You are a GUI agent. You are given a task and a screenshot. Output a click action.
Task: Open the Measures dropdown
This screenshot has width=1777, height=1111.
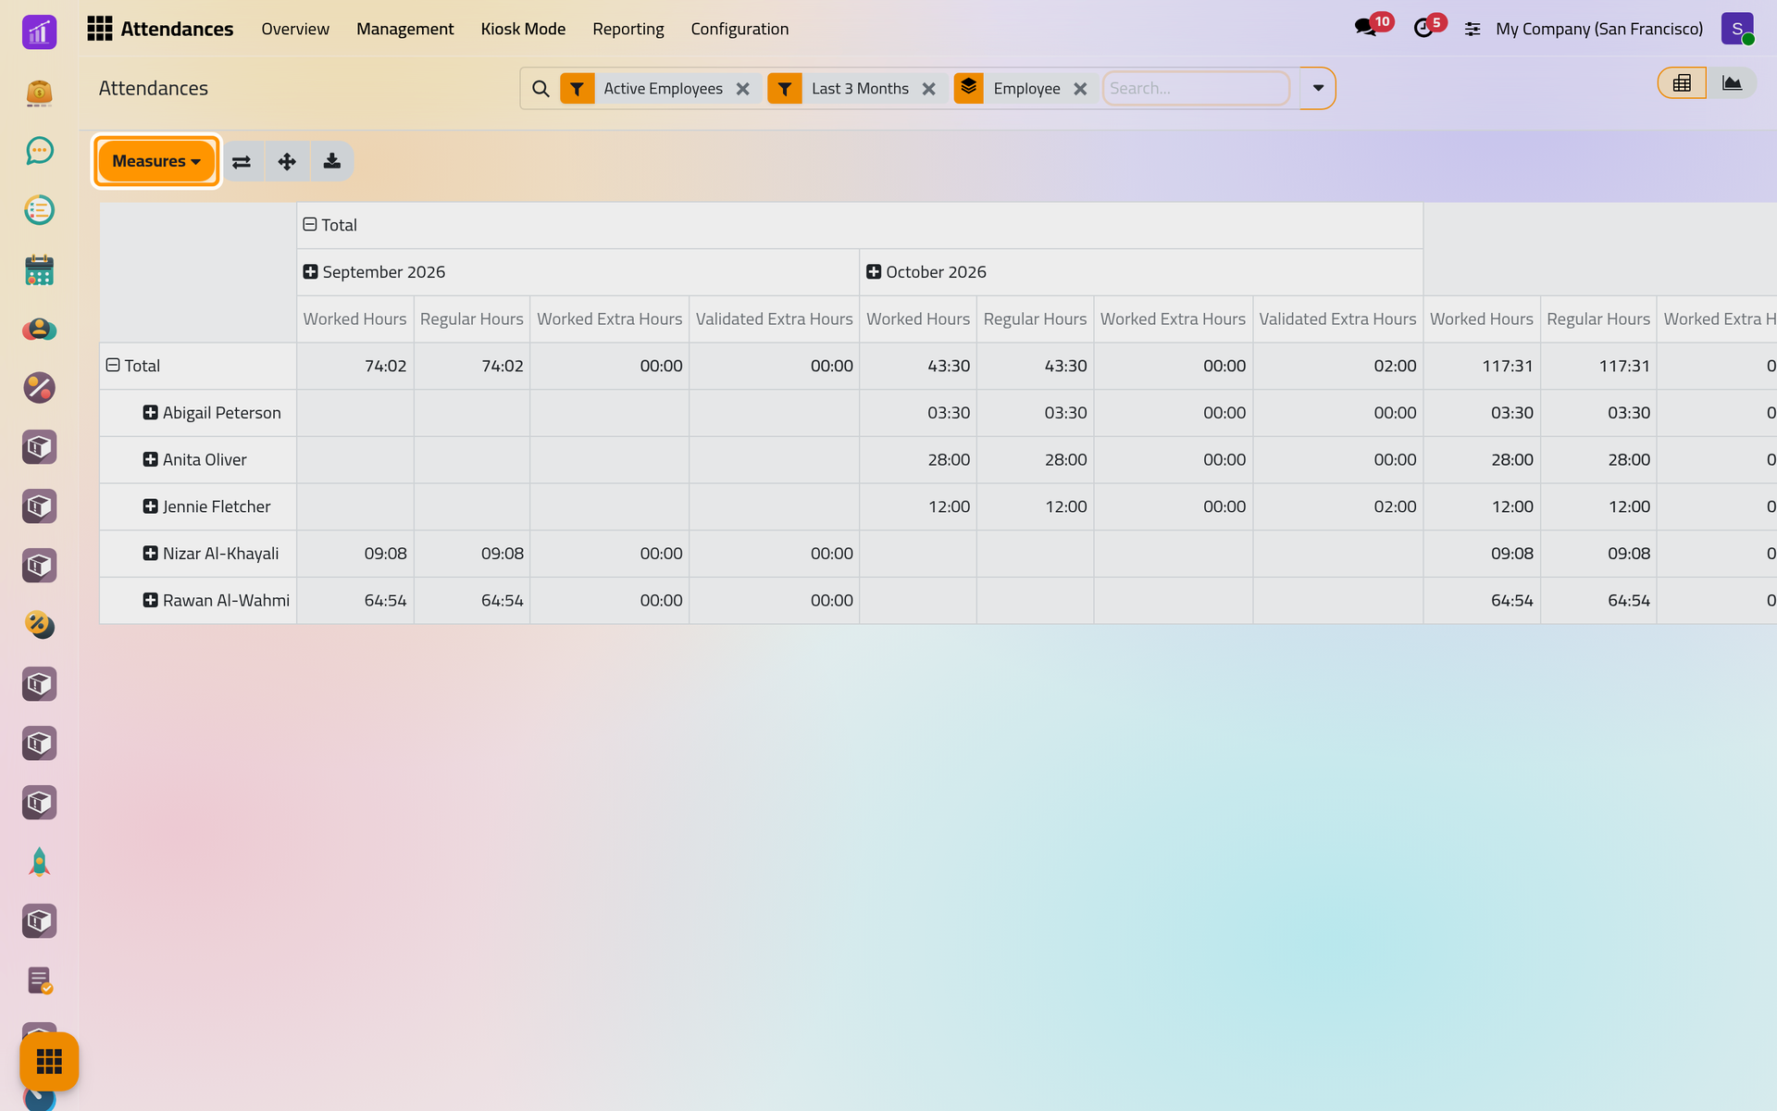pos(156,161)
